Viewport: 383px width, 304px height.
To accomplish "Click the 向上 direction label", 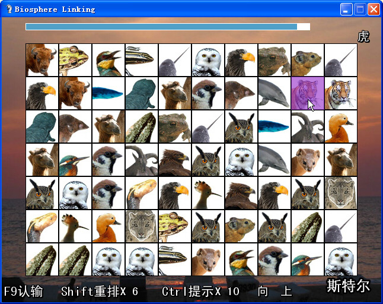I will click(275, 292).
